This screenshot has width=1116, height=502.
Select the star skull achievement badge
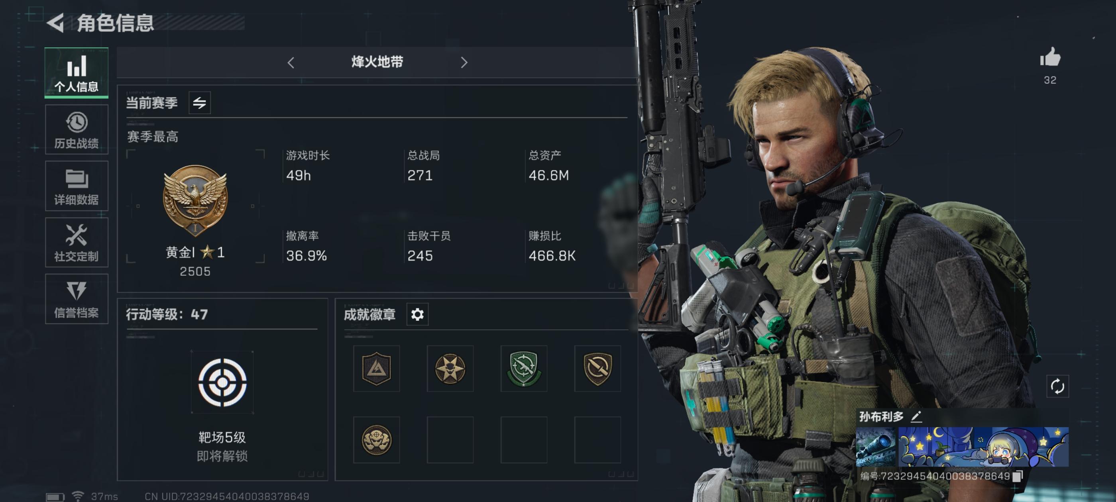click(x=450, y=369)
